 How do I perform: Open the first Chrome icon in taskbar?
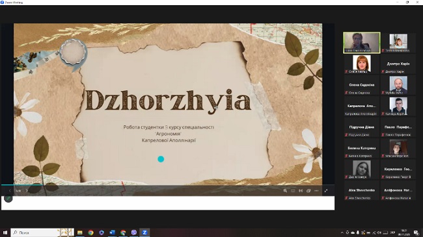click(90, 232)
